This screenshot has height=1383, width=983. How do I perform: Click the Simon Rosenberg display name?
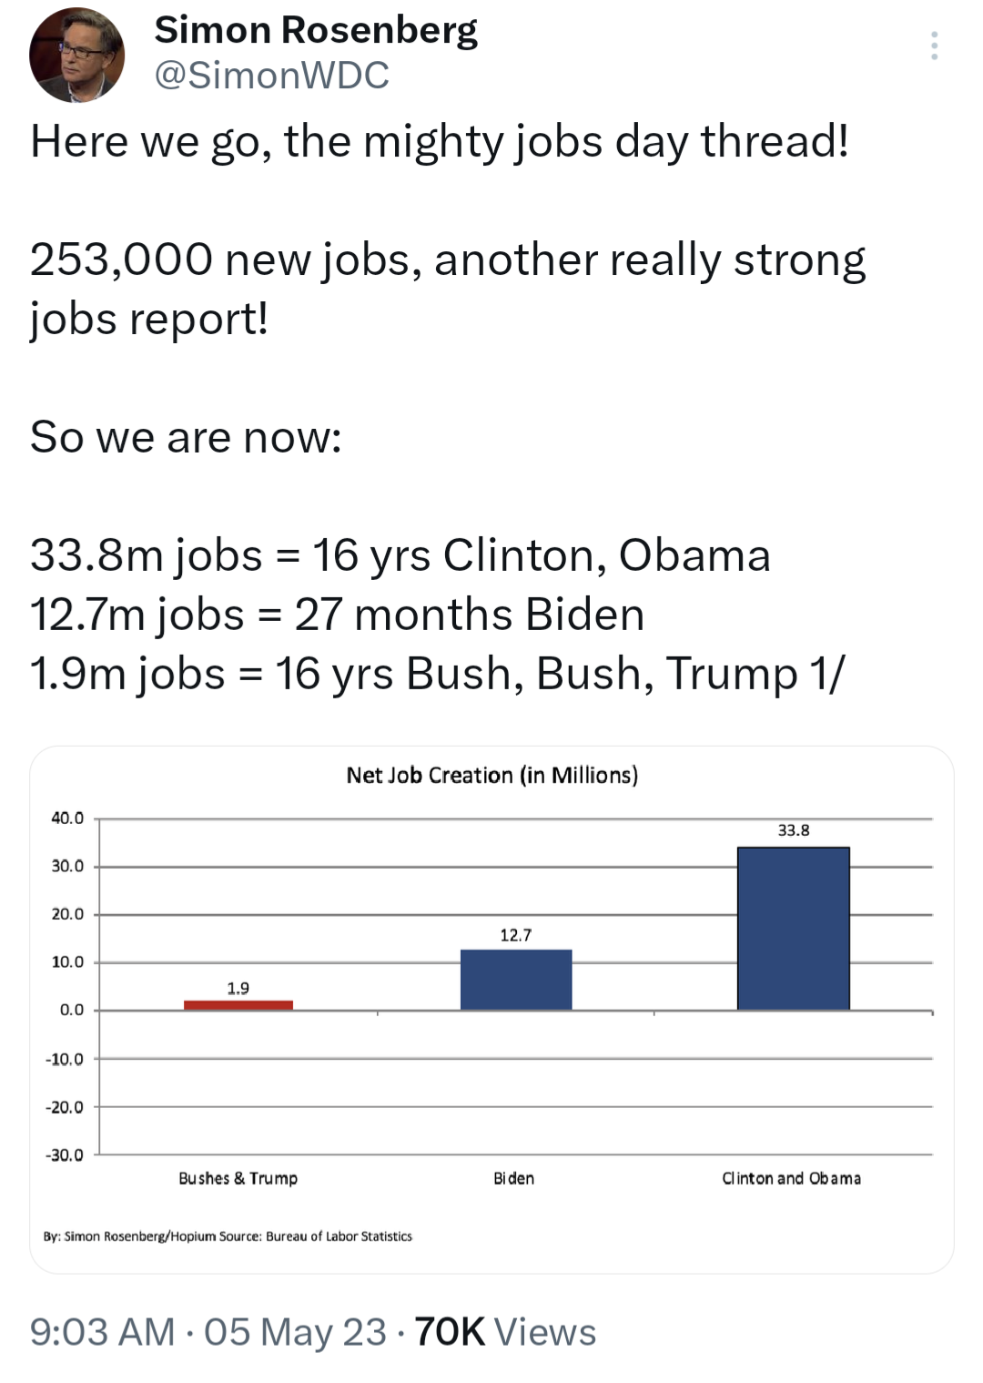(x=316, y=31)
